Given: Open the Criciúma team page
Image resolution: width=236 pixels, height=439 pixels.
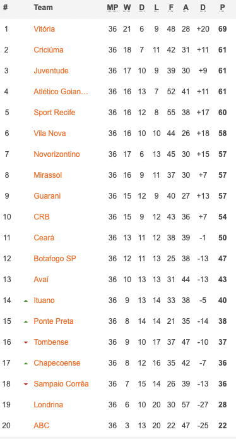Looking at the screenshot, I should (x=49, y=50).
